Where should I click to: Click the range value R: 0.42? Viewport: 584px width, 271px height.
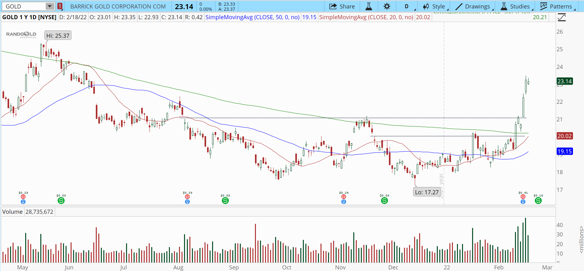pos(194,17)
